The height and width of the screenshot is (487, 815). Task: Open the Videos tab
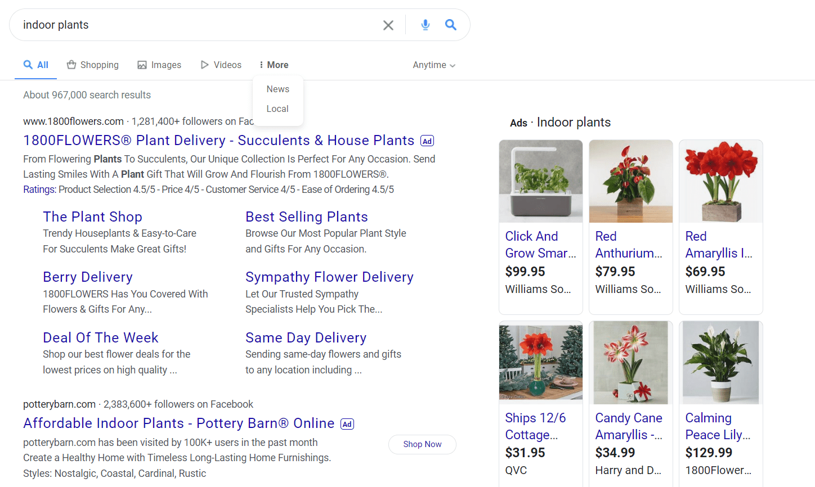221,65
